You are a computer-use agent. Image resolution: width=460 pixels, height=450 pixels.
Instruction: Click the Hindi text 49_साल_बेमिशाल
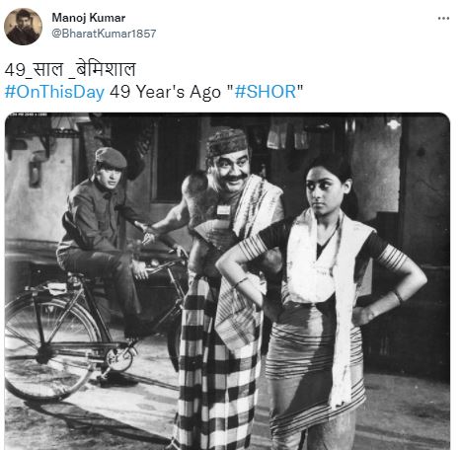[70, 69]
